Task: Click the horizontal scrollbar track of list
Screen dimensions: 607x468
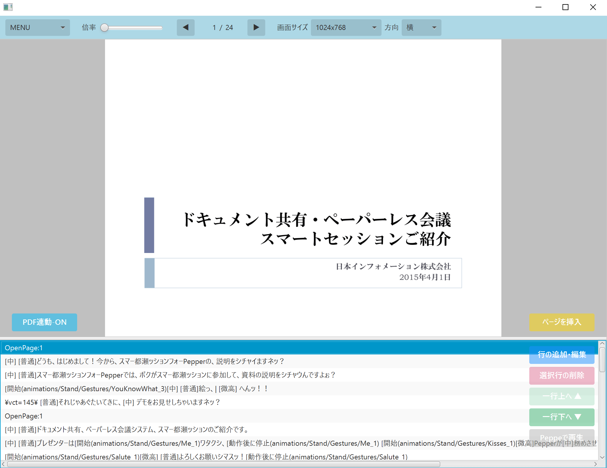Action: [516, 464]
